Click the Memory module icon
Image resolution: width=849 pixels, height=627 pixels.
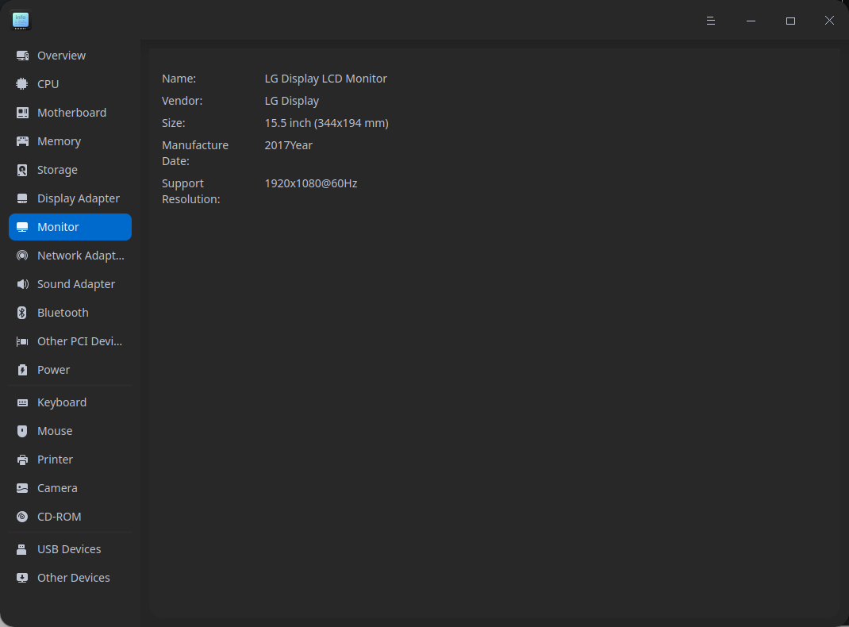(x=22, y=141)
